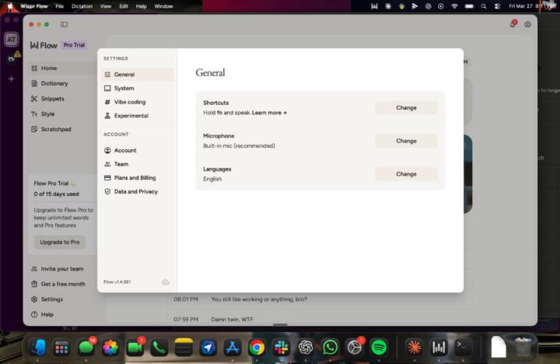Open Plans and Billing page
Screen dimensions: 560x364
[137, 178]
